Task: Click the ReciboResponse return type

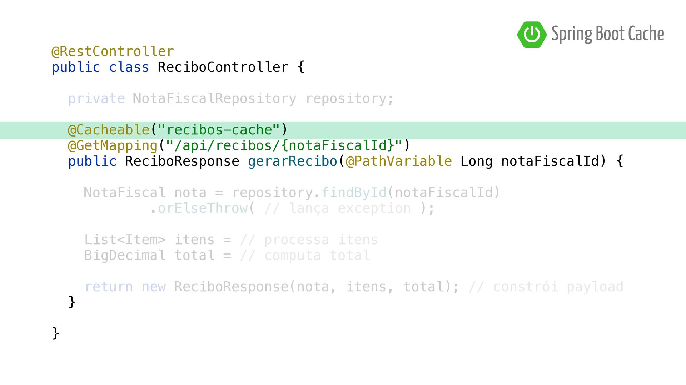Action: [x=182, y=161]
